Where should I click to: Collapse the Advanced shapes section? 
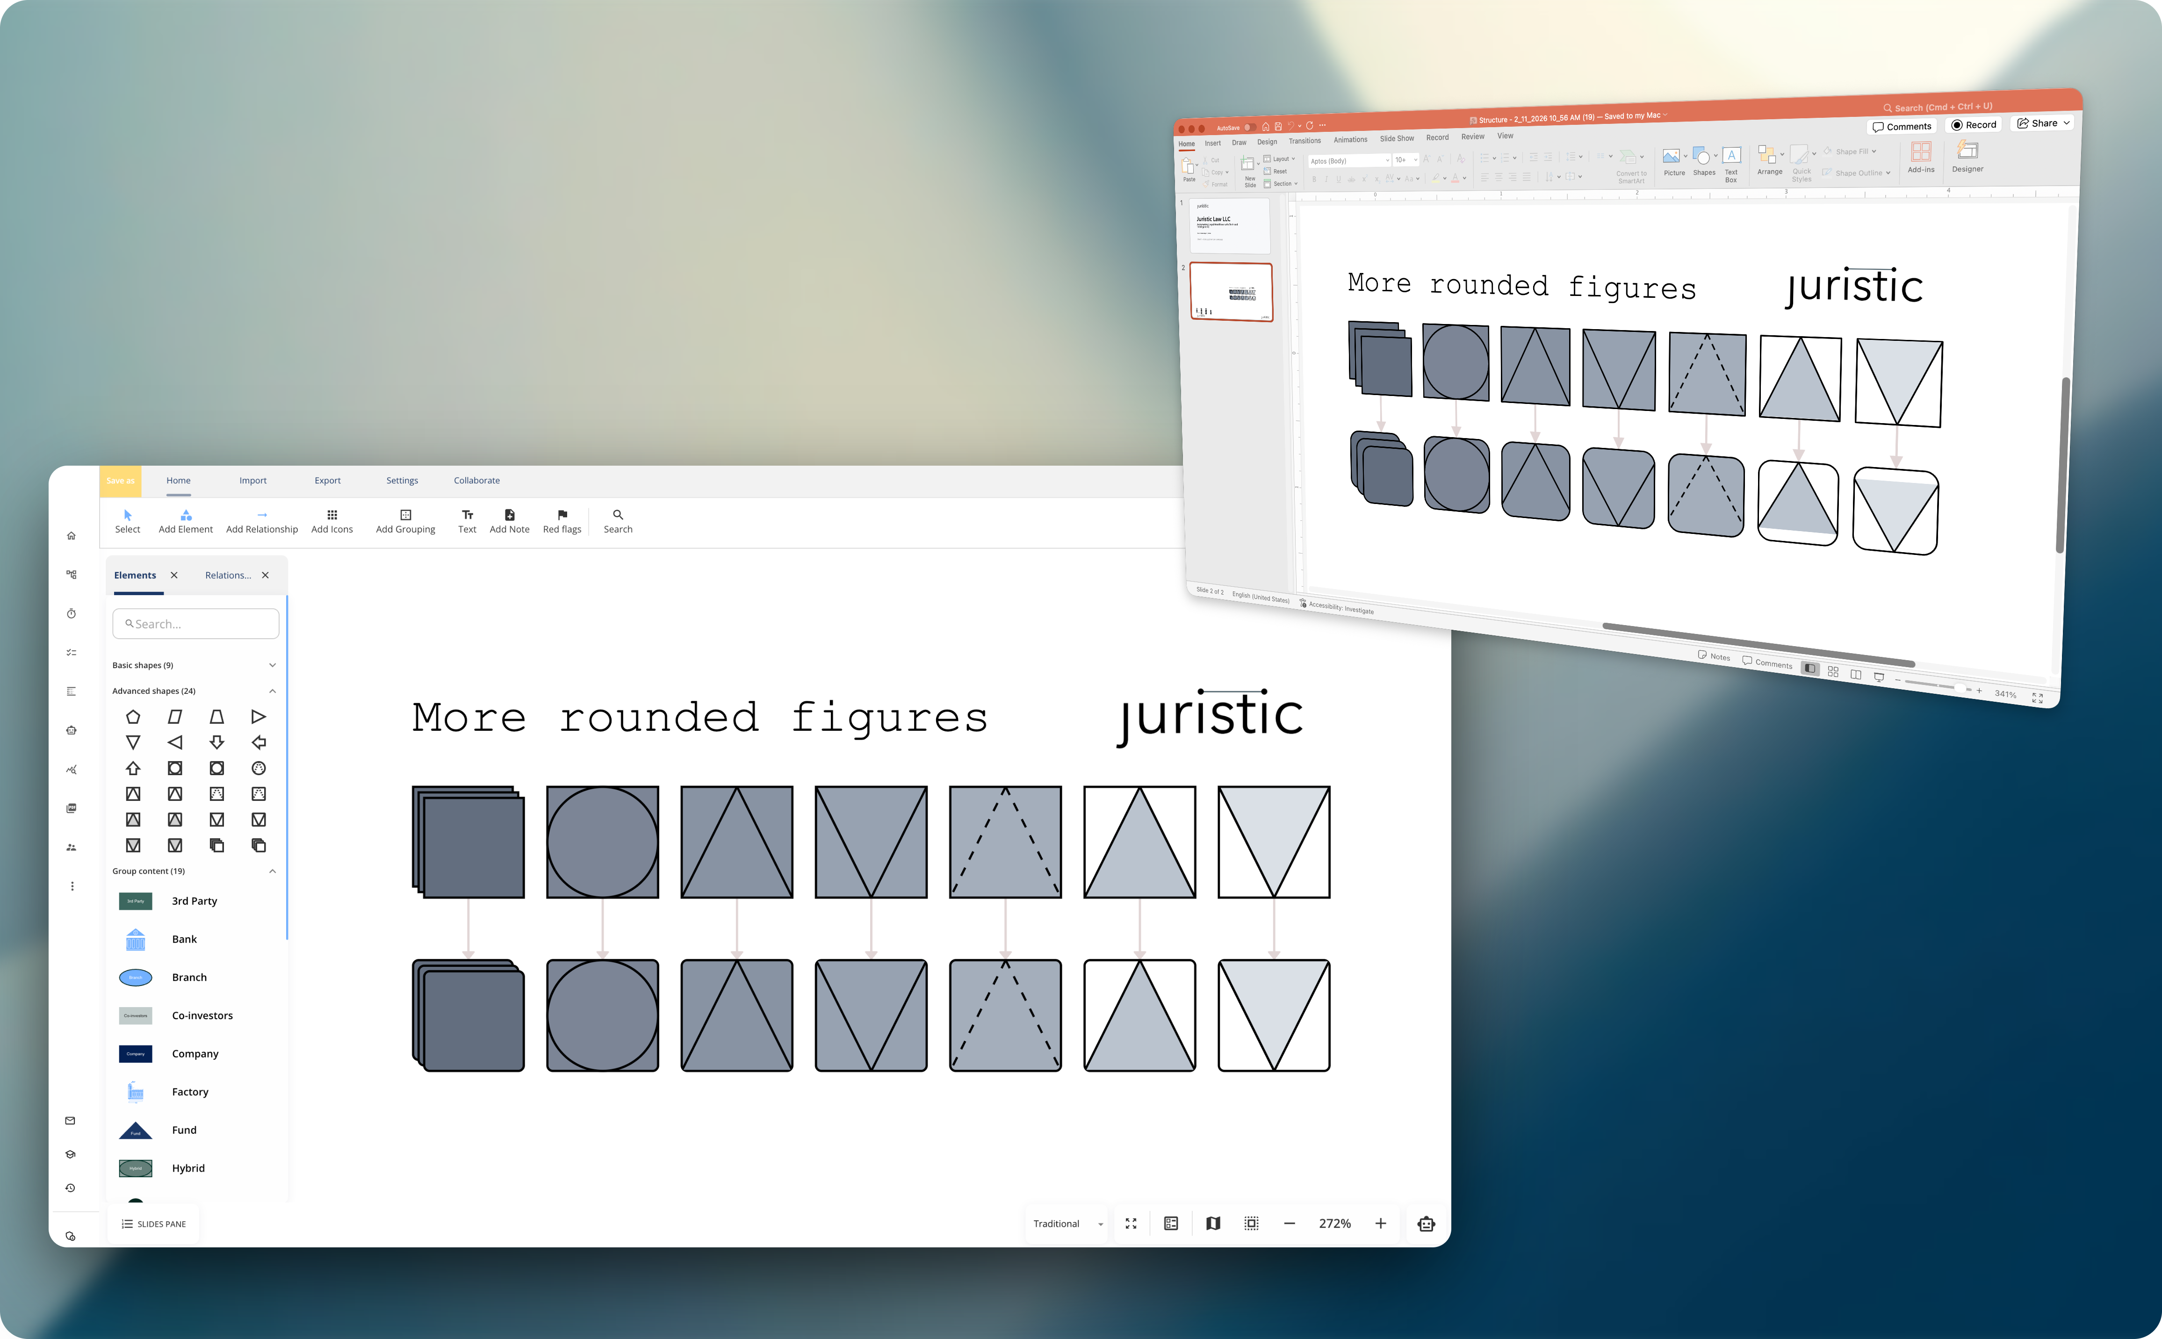pyautogui.click(x=272, y=691)
